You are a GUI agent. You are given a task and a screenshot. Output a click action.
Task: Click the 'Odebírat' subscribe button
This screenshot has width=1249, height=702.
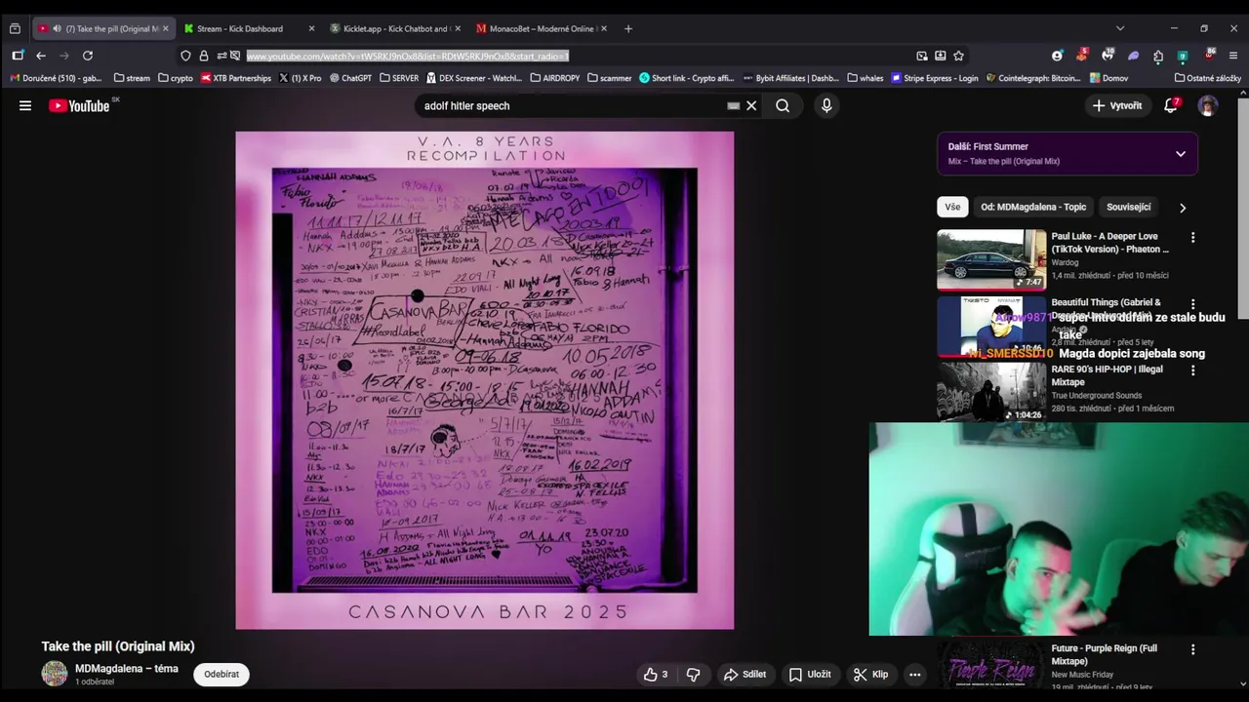222,674
